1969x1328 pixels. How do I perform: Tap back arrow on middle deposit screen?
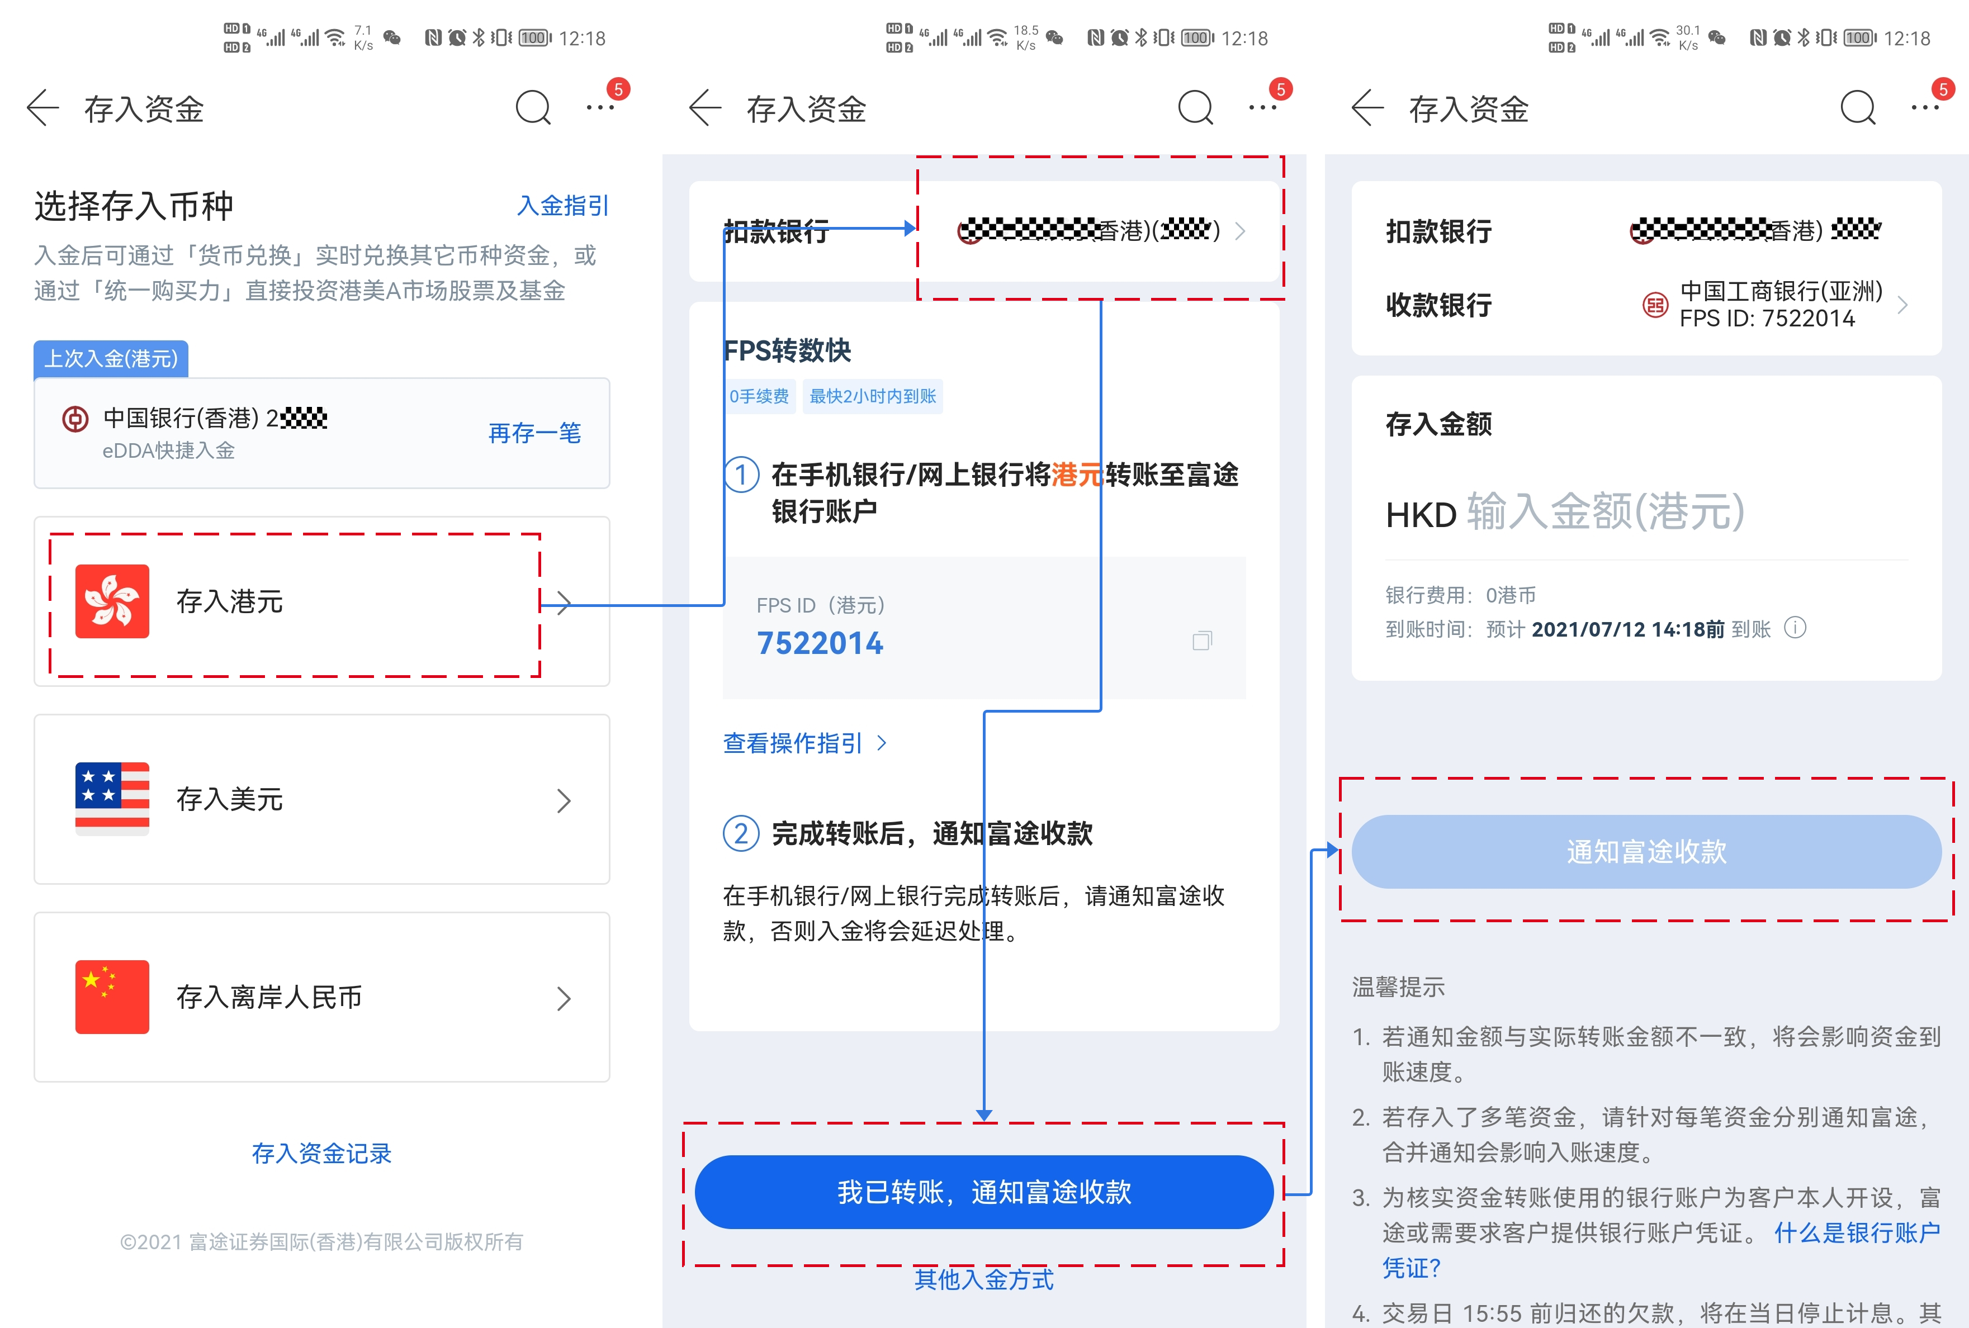[704, 108]
